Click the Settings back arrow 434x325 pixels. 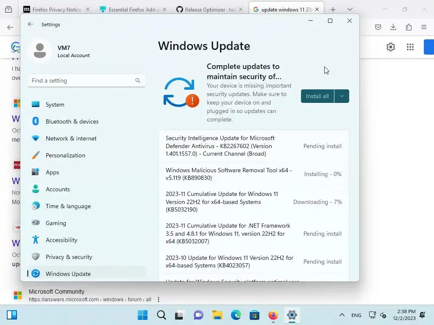[31, 24]
